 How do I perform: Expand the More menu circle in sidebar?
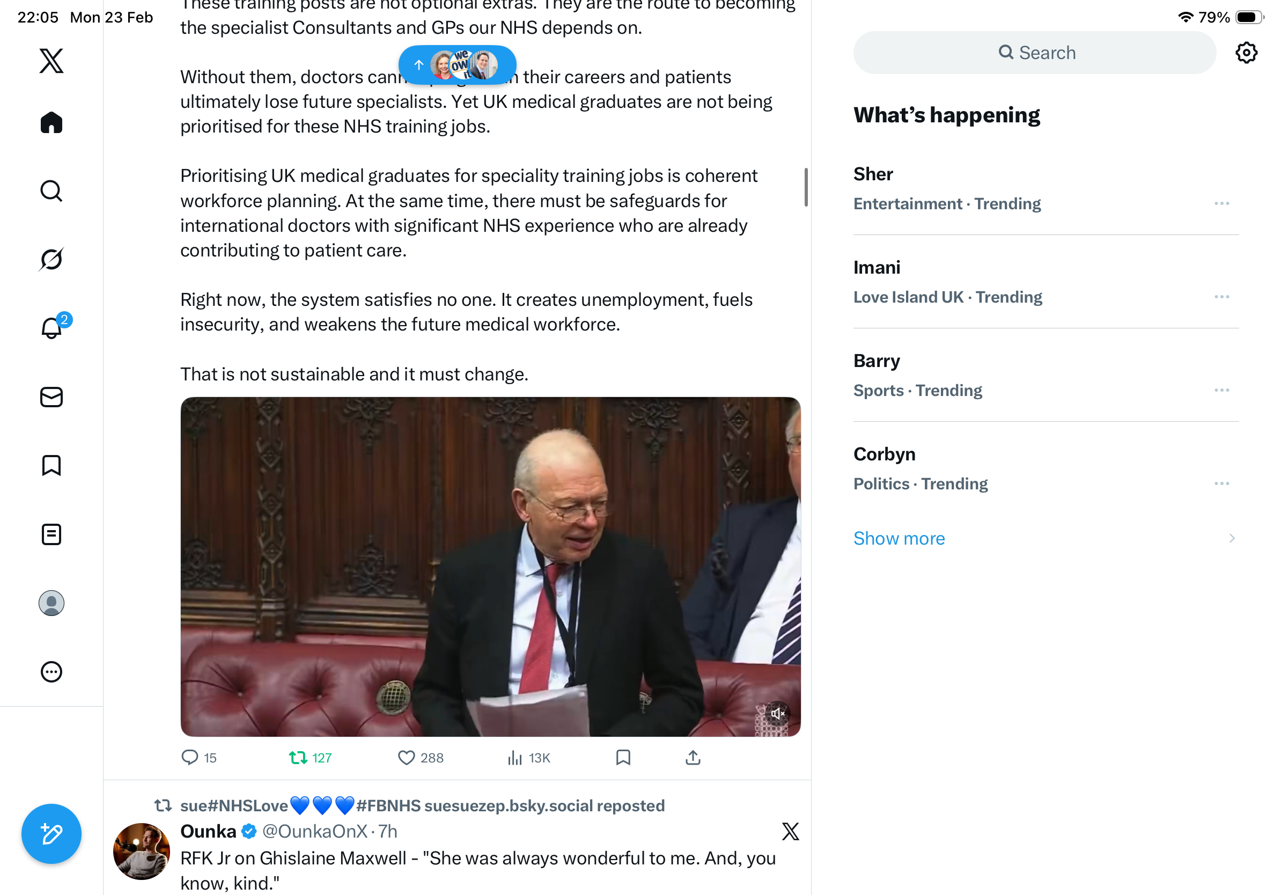(x=51, y=672)
